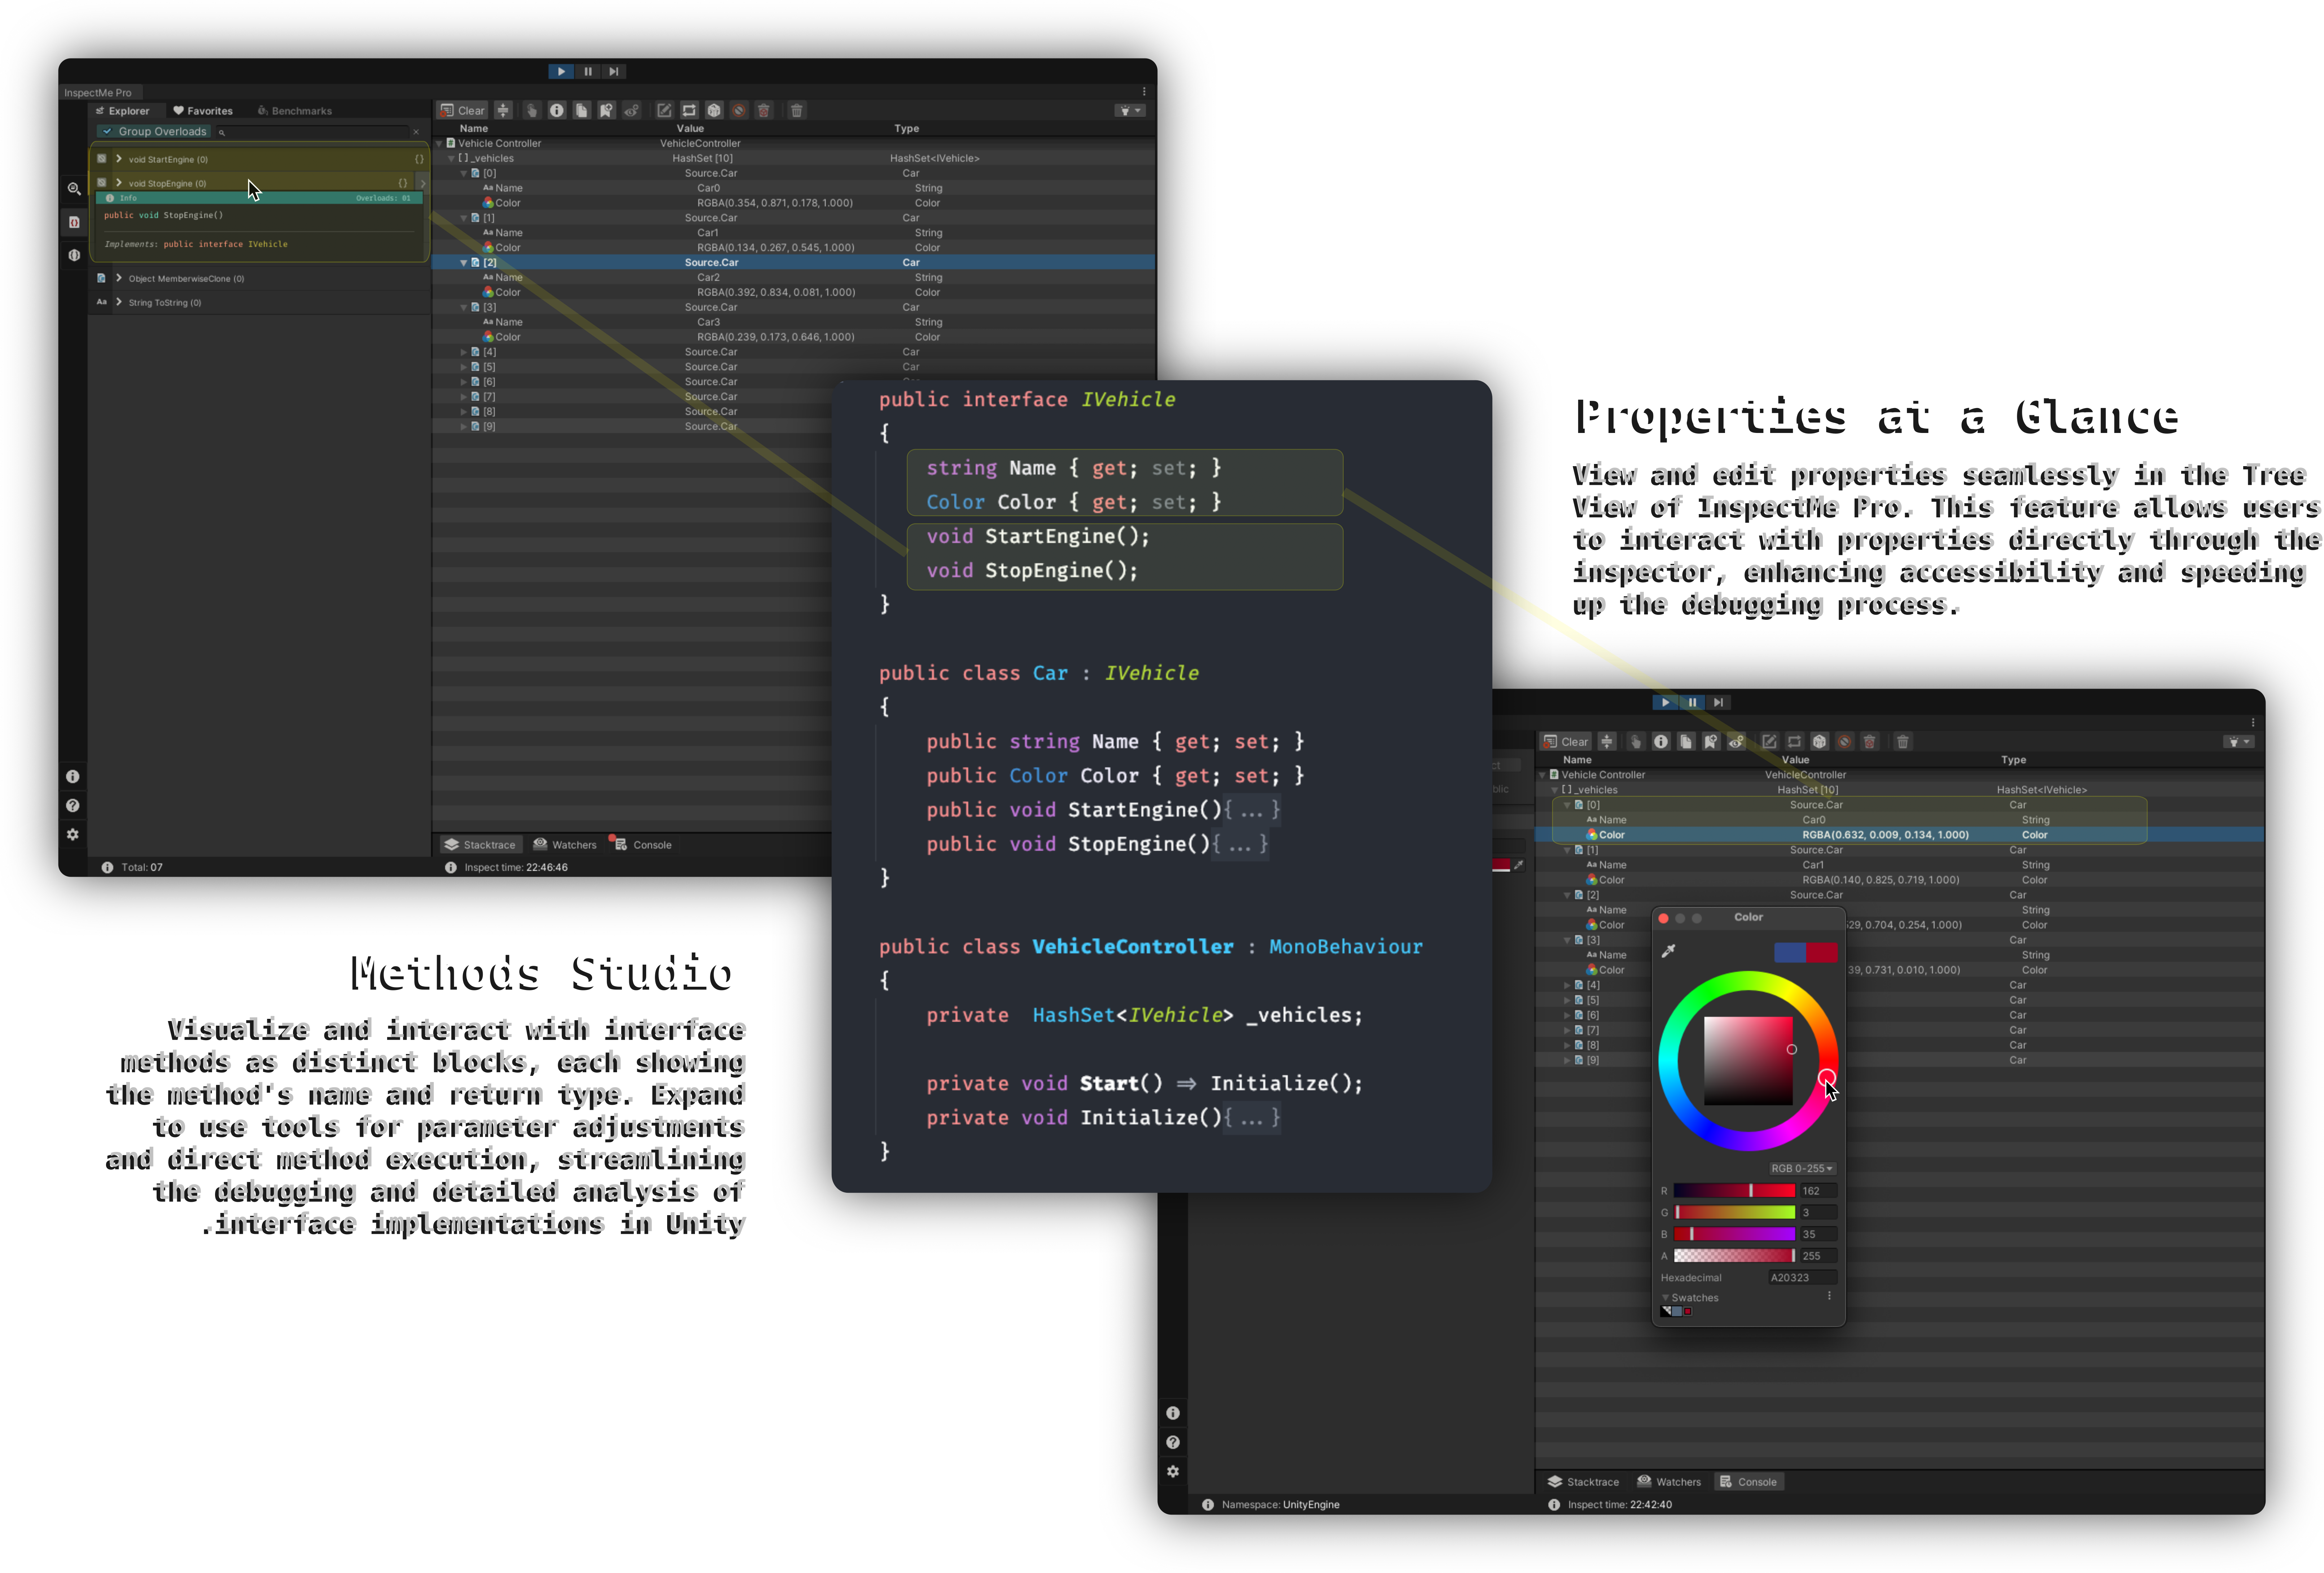2324x1573 pixels.
Task: Click the braces button on StopEngine row
Action: pos(403,183)
